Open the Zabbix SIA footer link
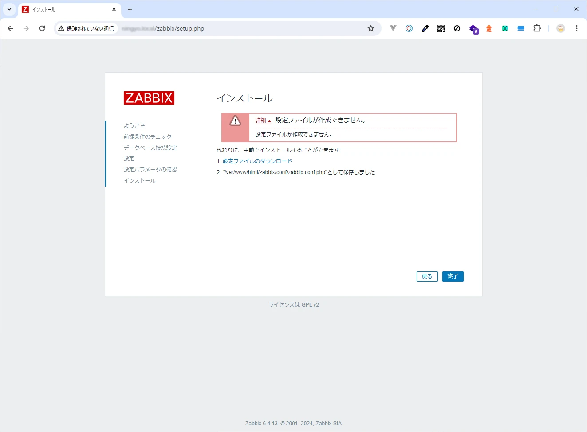This screenshot has width=587, height=432. (x=328, y=424)
